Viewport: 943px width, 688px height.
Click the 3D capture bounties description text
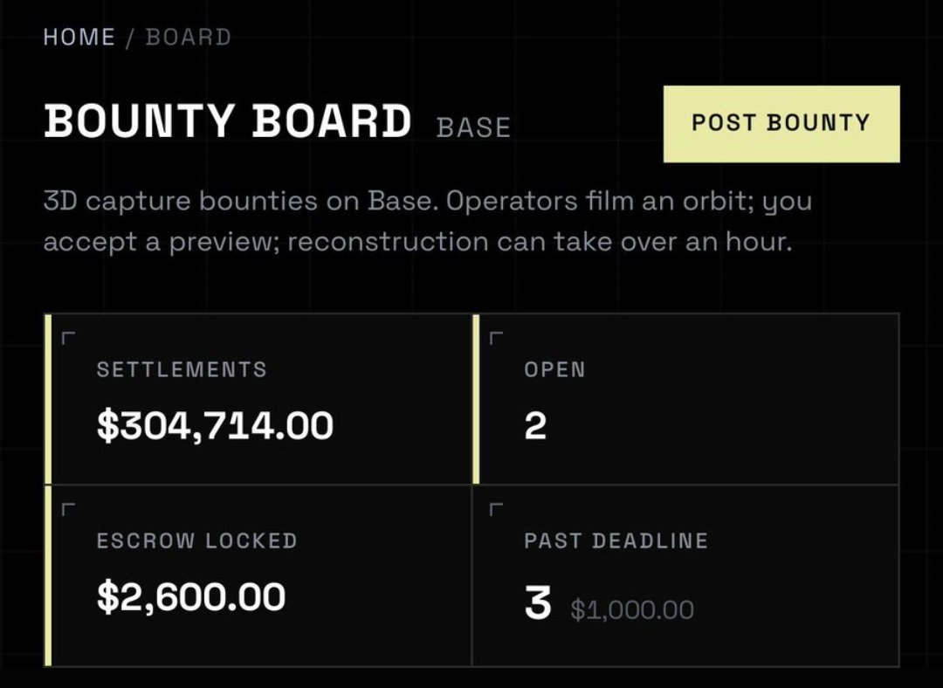(x=428, y=221)
